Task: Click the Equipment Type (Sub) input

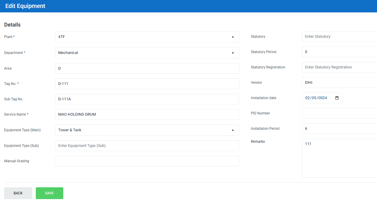Action: 147,146
